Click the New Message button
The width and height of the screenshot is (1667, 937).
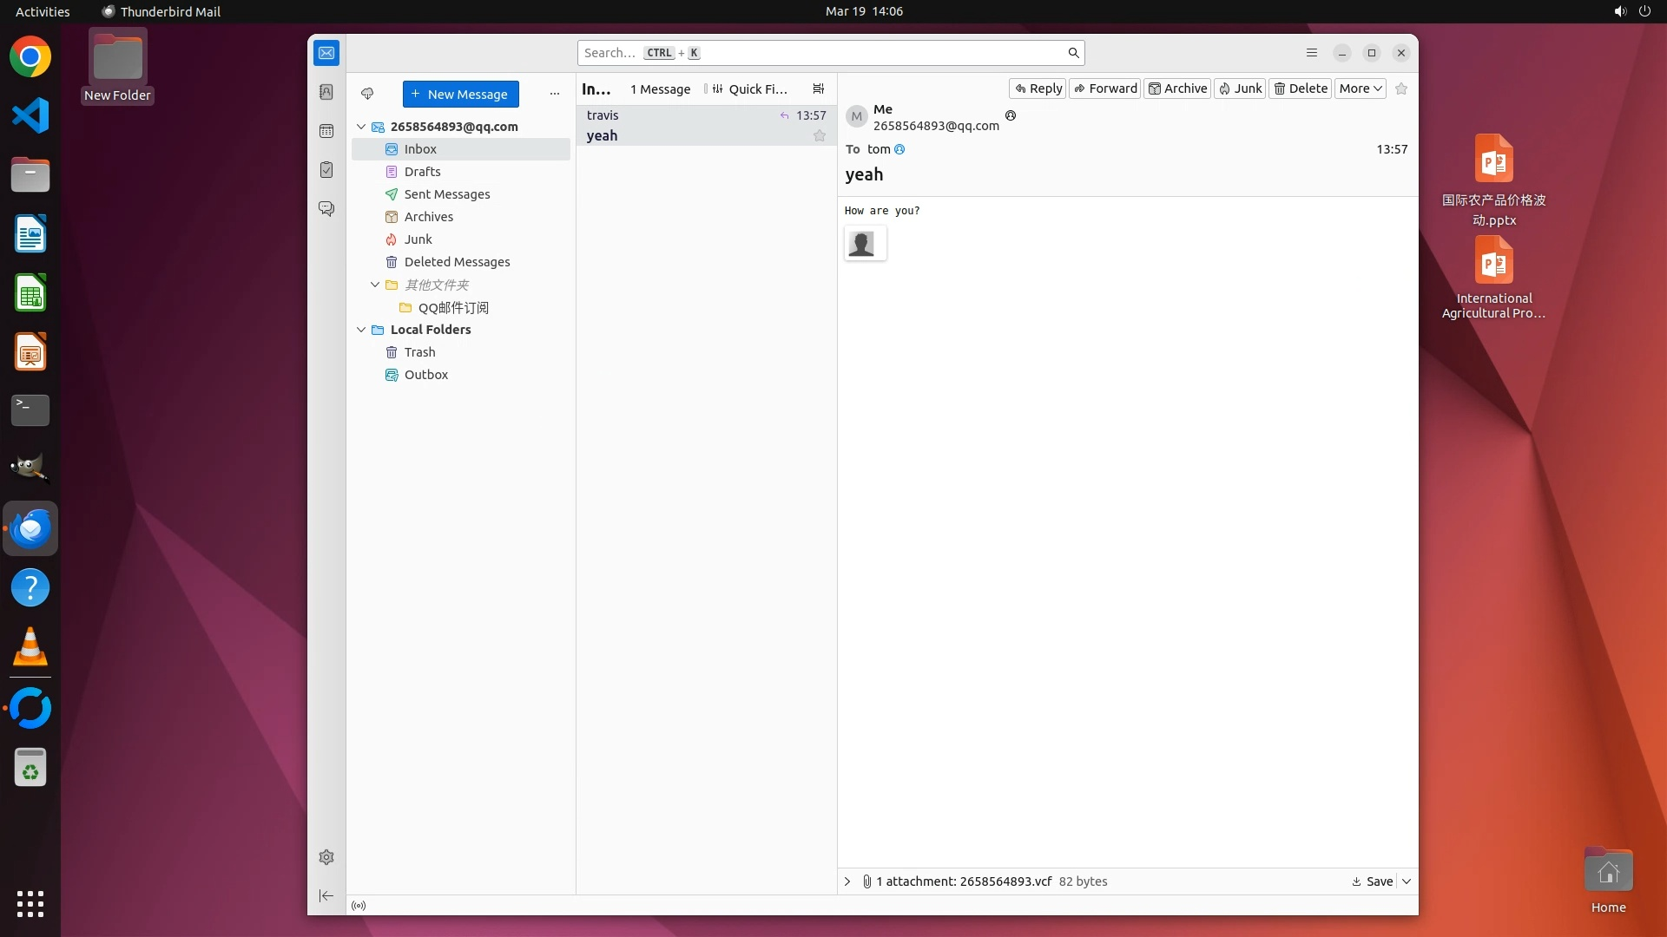pos(460,94)
